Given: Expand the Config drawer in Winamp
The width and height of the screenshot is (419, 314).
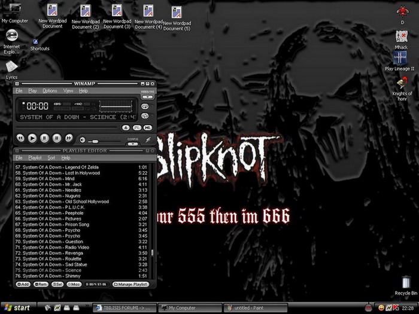Looking at the screenshot, I should coord(133,144).
